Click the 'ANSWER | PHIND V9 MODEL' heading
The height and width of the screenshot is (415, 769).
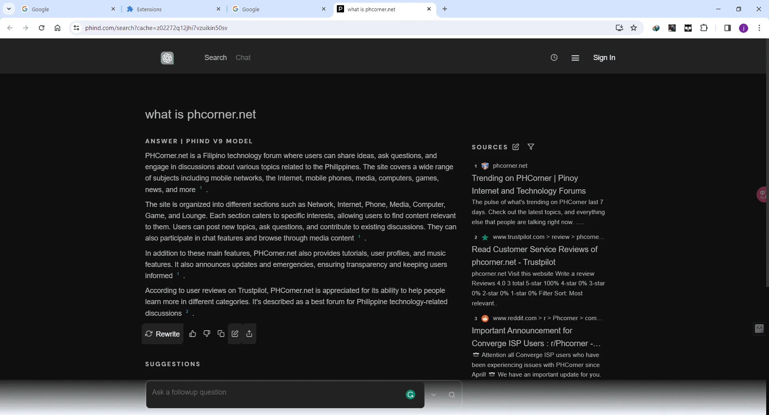[199, 141]
